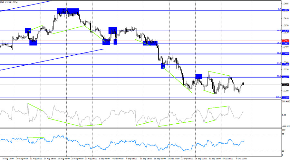Click the 4 Sep 00:00 time label
290x161 pixels.
118,159
